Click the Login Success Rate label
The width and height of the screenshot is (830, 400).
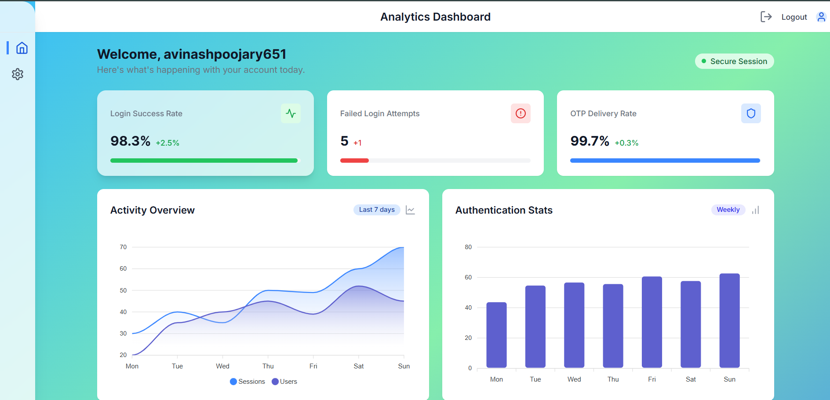pos(146,114)
